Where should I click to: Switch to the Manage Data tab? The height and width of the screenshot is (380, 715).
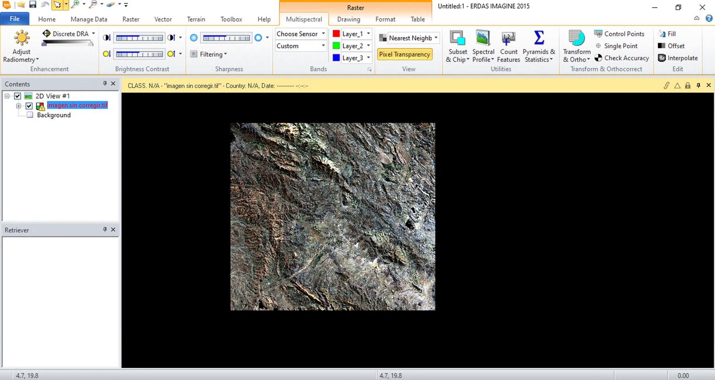[89, 19]
